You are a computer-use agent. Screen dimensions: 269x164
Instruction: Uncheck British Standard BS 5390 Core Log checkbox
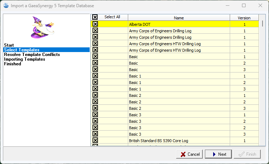[95, 141]
